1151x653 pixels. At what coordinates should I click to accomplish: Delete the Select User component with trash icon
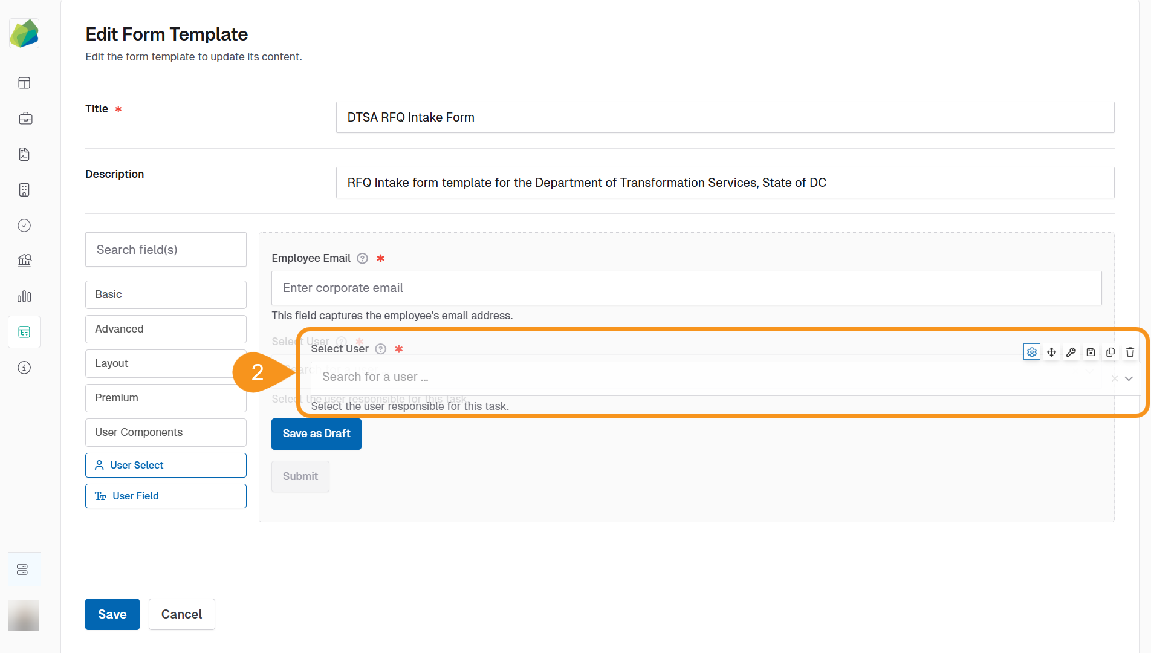1130,351
